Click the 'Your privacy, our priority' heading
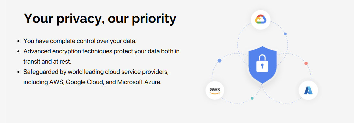The width and height of the screenshot is (354, 123). 100,18
